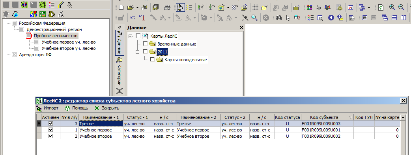Switch to the list view icon

pyautogui.click(x=189, y=7)
